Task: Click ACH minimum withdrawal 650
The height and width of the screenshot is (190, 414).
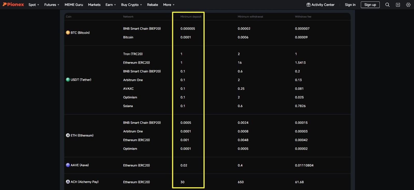Action: [241, 182]
